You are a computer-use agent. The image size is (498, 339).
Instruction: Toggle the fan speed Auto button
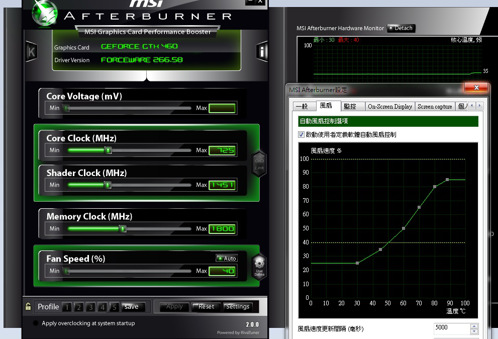(x=227, y=259)
